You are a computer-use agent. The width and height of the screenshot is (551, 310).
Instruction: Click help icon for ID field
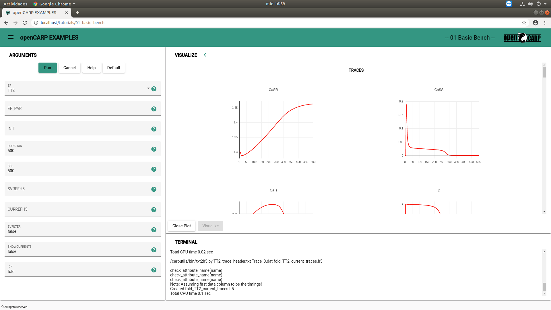click(154, 270)
